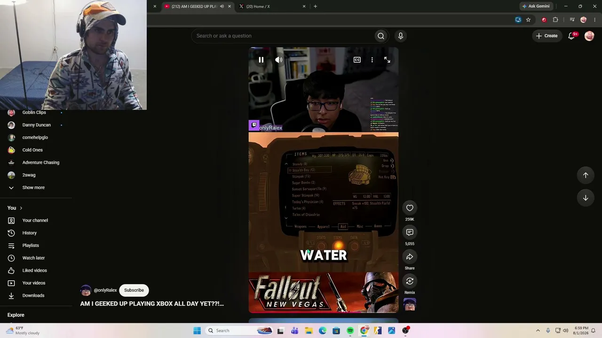Mute the Short using the volume icon
The image size is (602, 338).
pos(278,60)
